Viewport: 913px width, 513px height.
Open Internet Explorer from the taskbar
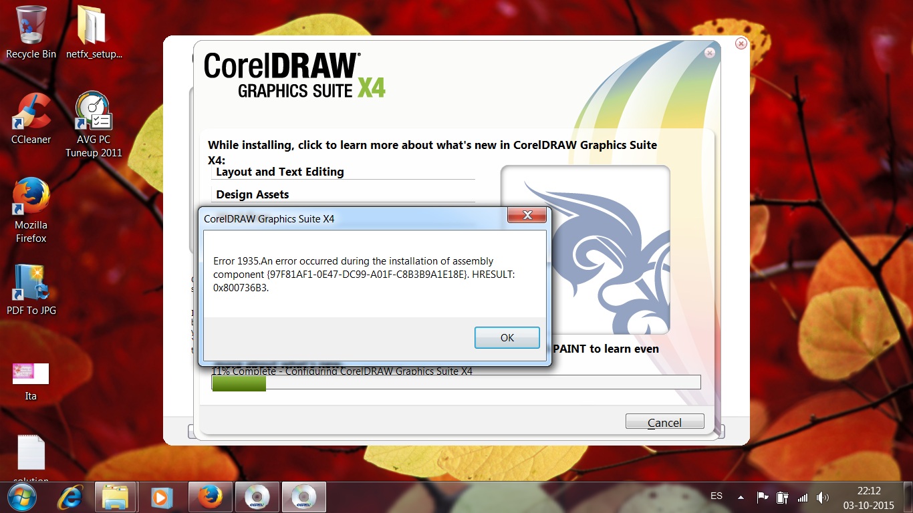click(x=69, y=498)
